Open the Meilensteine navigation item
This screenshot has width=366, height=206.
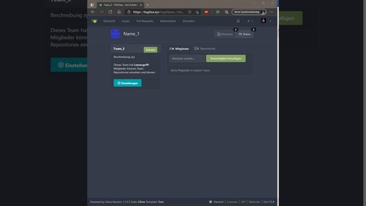coord(168,21)
